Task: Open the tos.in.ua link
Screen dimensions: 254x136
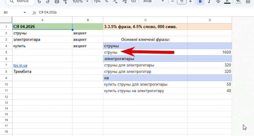Action: tap(20, 65)
